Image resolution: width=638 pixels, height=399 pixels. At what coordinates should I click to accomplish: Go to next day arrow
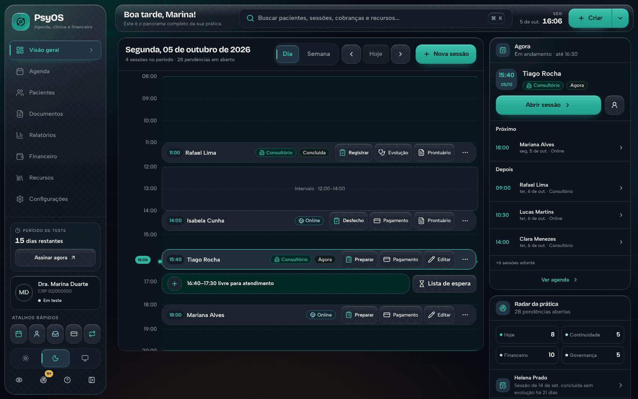(x=401, y=54)
